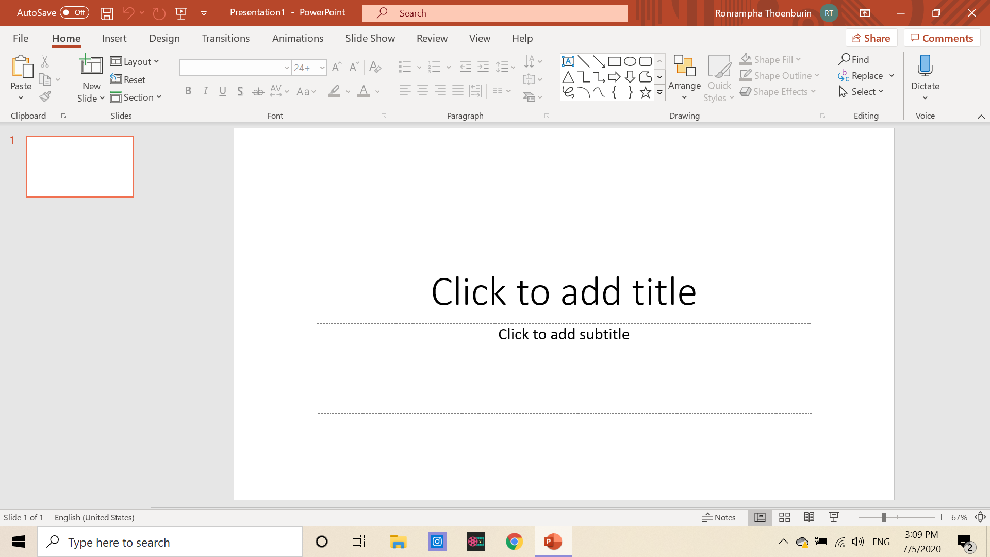Click the Clear All Formatting icon

click(x=375, y=67)
